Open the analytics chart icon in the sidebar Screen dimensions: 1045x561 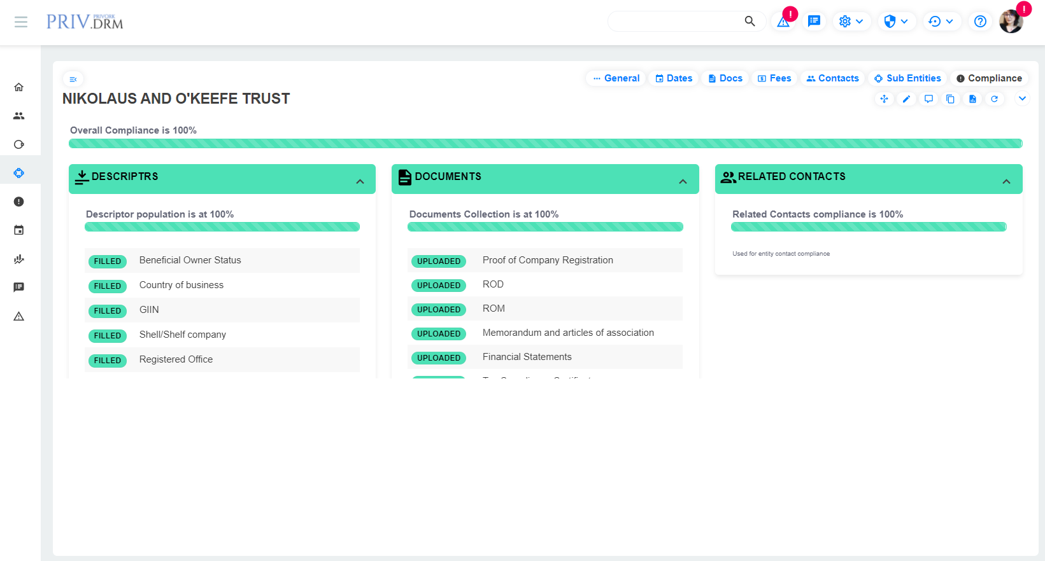[x=19, y=259]
